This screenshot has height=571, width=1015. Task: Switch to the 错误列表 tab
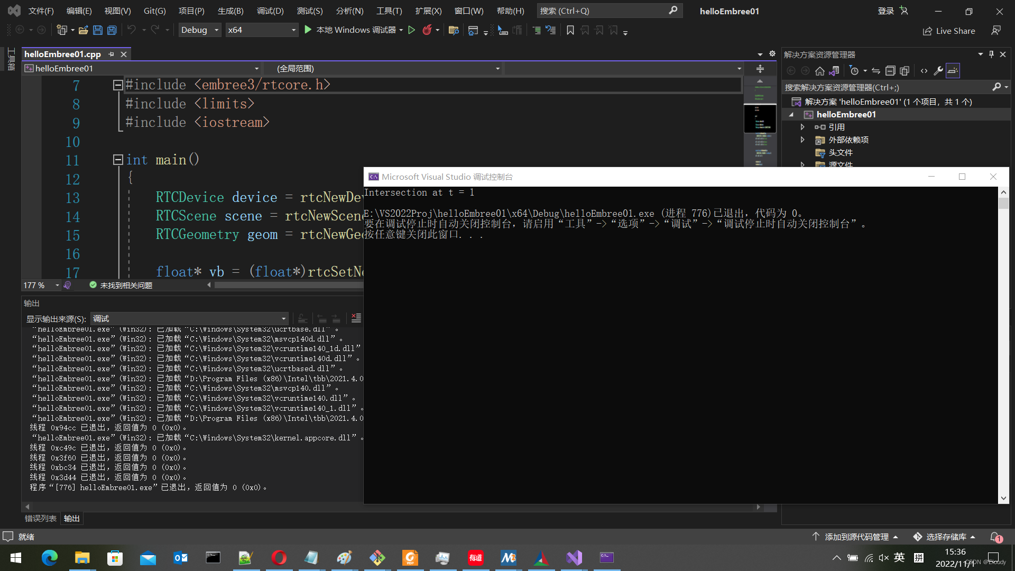pos(40,519)
